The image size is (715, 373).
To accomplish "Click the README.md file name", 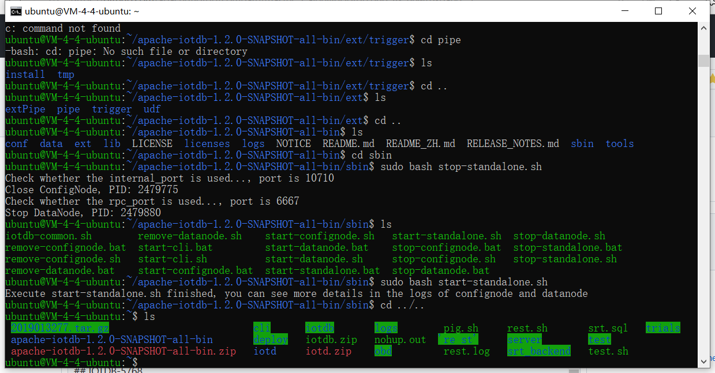I will tap(349, 144).
